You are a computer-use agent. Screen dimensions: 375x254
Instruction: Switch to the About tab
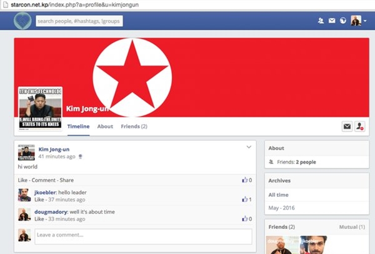pyautogui.click(x=105, y=126)
